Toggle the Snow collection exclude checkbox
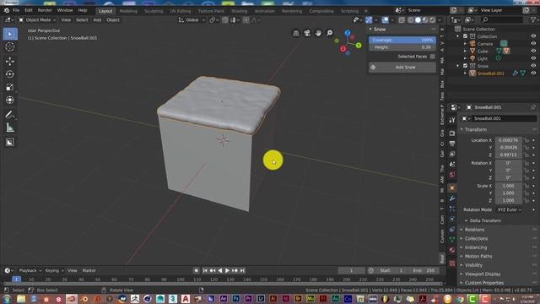The image size is (540, 304). [465, 66]
